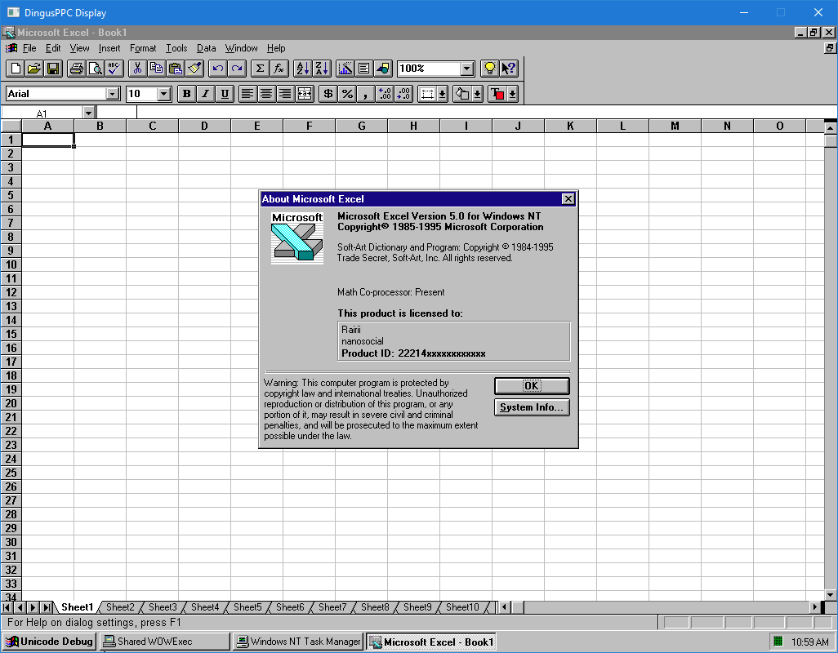
Task: Select row 10 header
Action: coord(11,264)
